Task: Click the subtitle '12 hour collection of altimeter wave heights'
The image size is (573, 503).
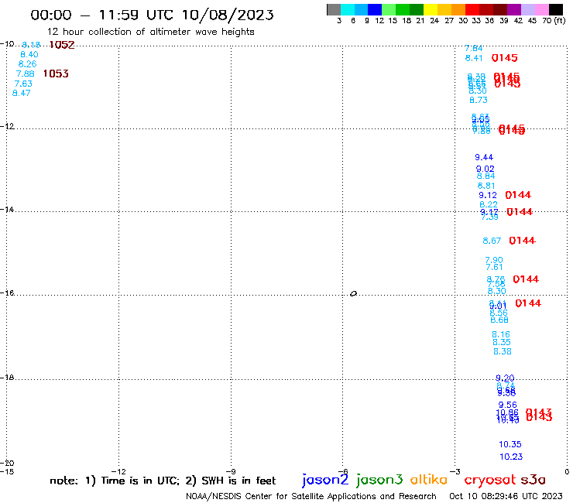Action: click(150, 32)
